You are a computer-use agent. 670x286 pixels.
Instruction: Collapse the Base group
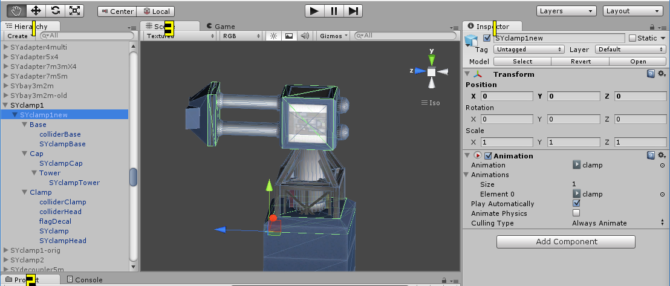pyautogui.click(x=25, y=125)
